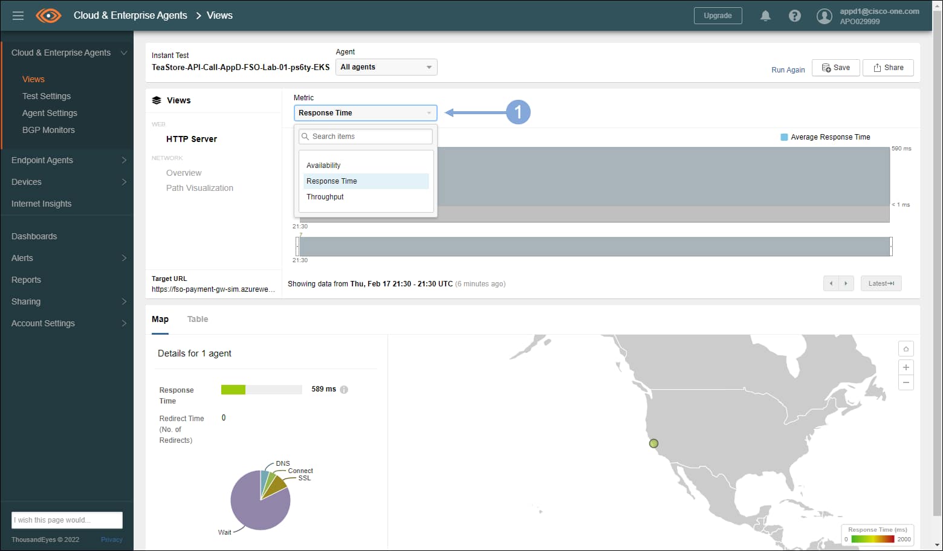This screenshot has width=943, height=551.
Task: Open the Agent 'All agents' dropdown
Action: [x=386, y=67]
